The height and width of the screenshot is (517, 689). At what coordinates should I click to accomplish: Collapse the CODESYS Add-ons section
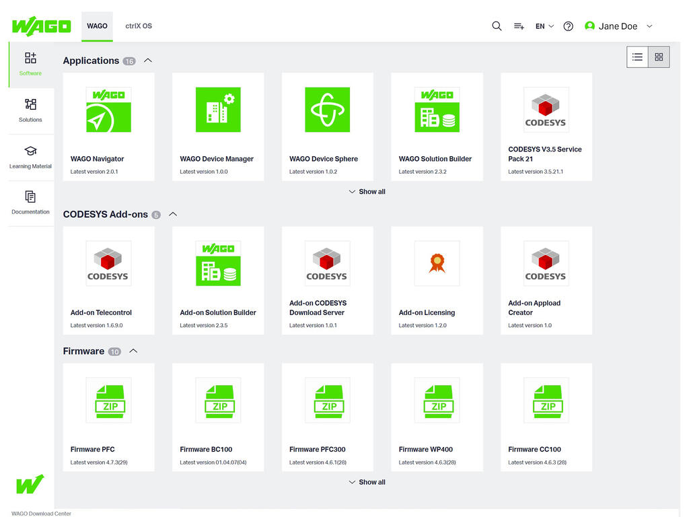[173, 215]
